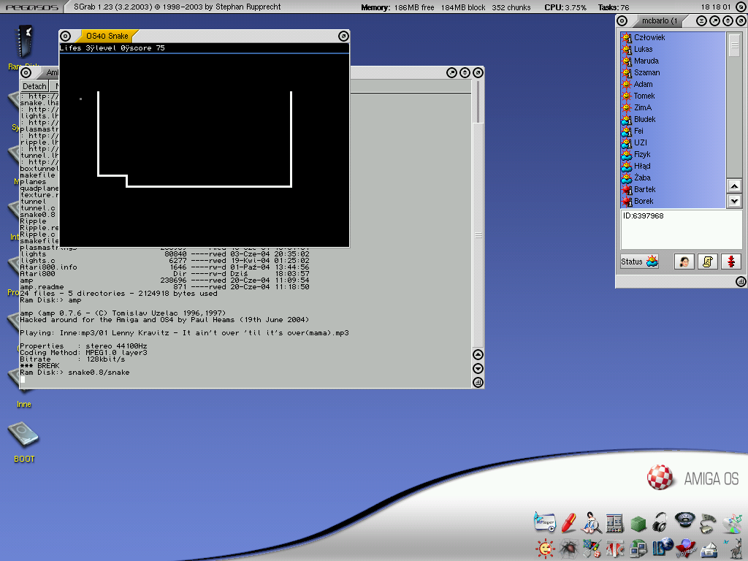Image resolution: width=748 pixels, height=561 pixels.
Task: Click the user photo button in mcbarlo window
Action: [x=684, y=262]
